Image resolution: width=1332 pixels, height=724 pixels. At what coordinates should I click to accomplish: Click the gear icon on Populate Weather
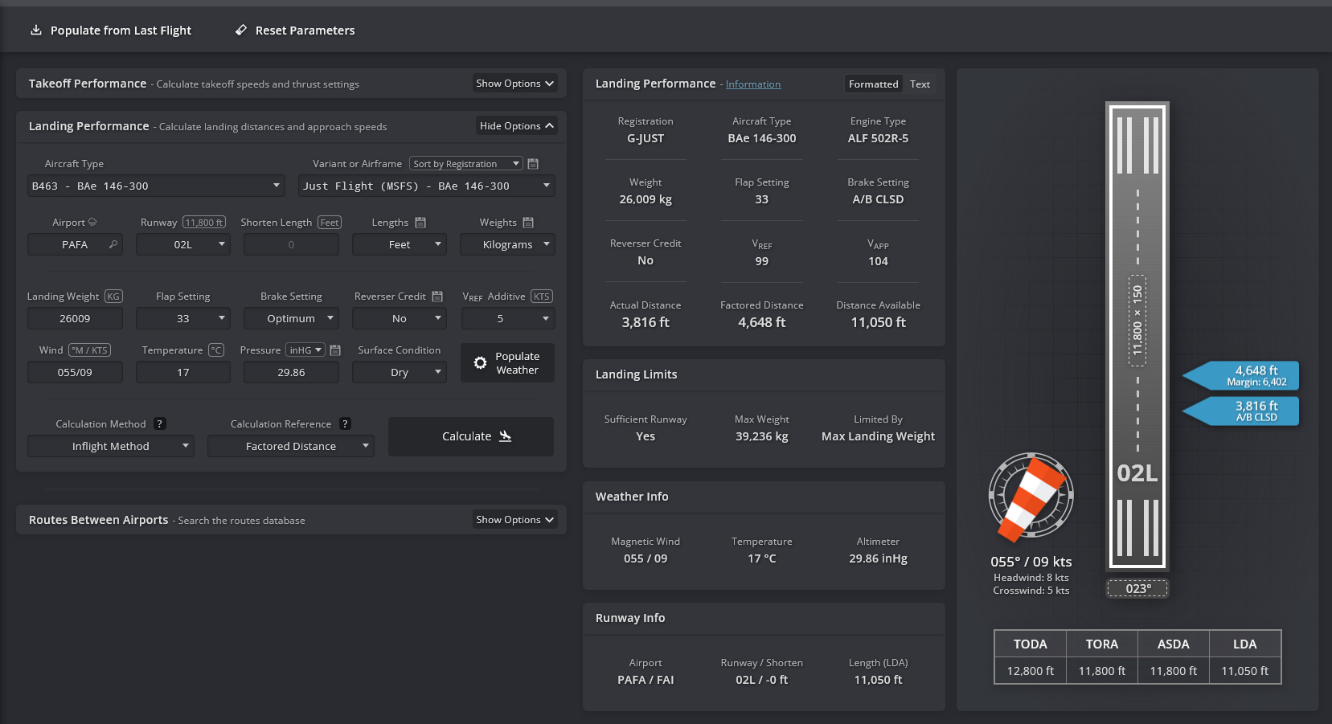coord(480,363)
